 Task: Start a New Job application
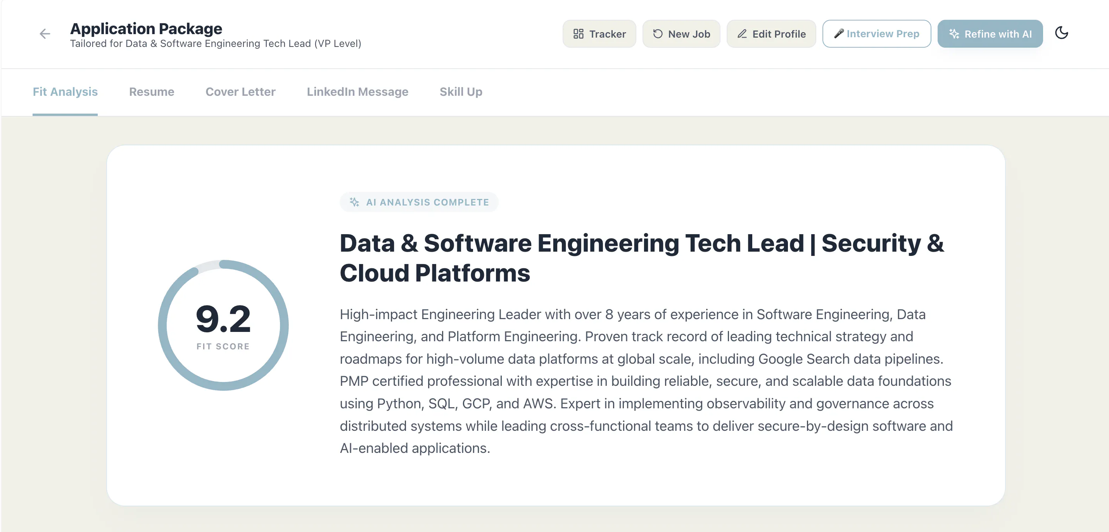(681, 34)
